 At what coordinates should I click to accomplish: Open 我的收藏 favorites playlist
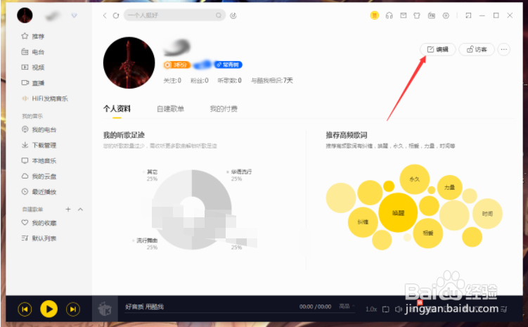click(x=39, y=223)
